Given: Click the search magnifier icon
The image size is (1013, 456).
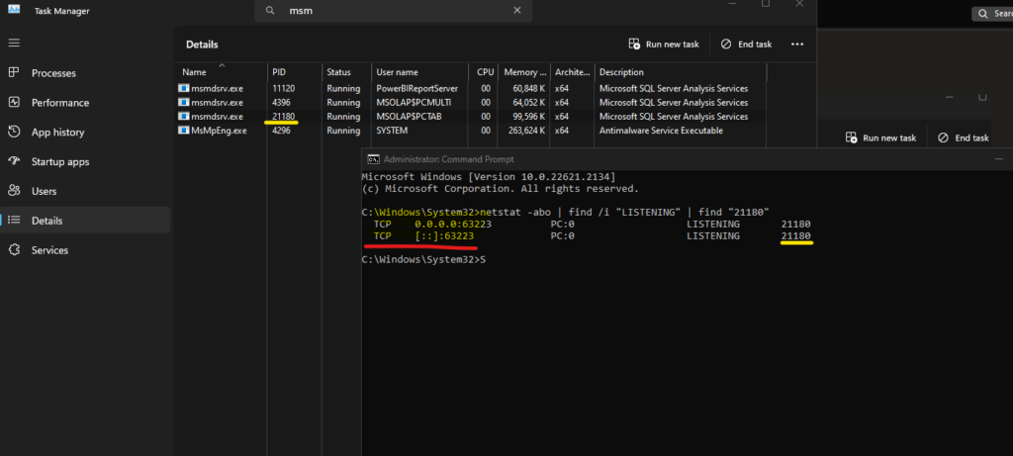Looking at the screenshot, I should coord(271,10).
